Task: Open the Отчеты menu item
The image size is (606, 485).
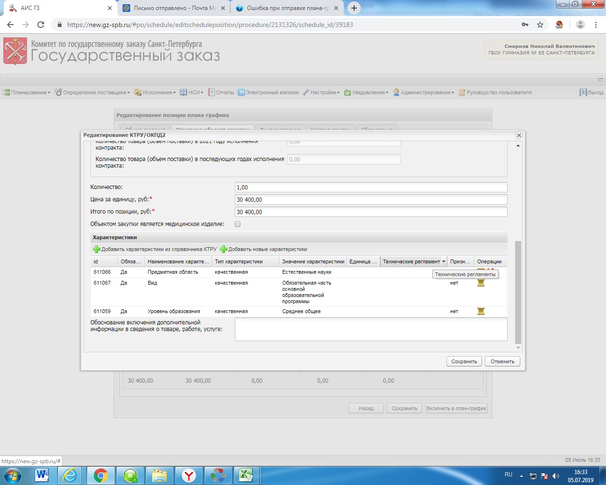Action: pyautogui.click(x=222, y=93)
